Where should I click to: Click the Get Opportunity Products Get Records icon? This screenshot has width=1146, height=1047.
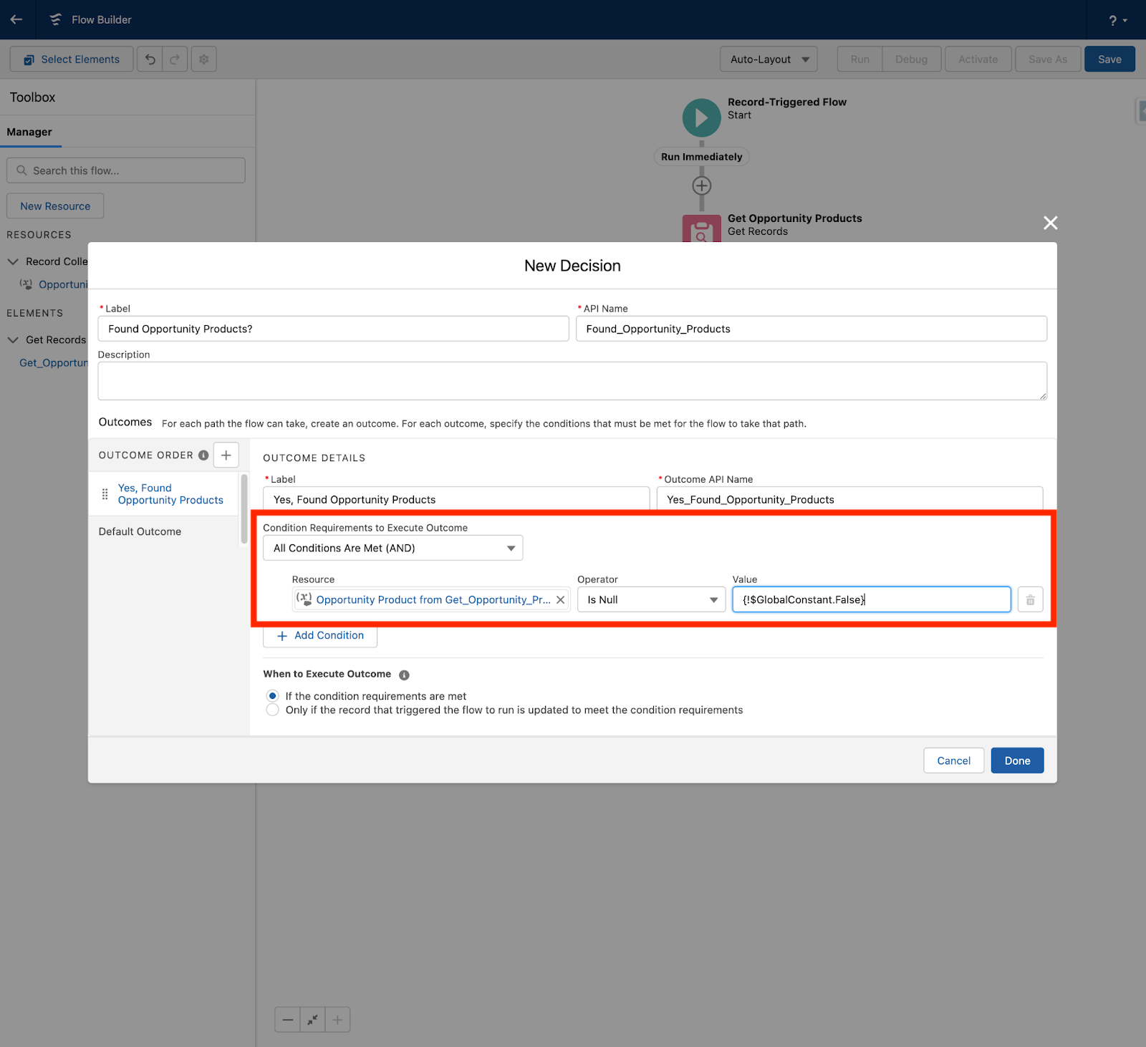[701, 229]
